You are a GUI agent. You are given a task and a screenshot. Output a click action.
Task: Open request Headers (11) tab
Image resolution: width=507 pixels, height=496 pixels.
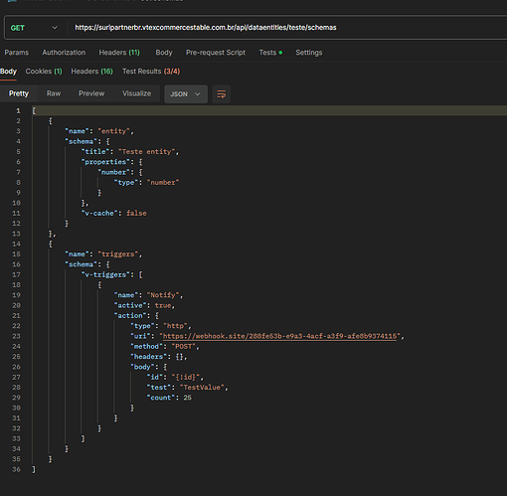(119, 53)
